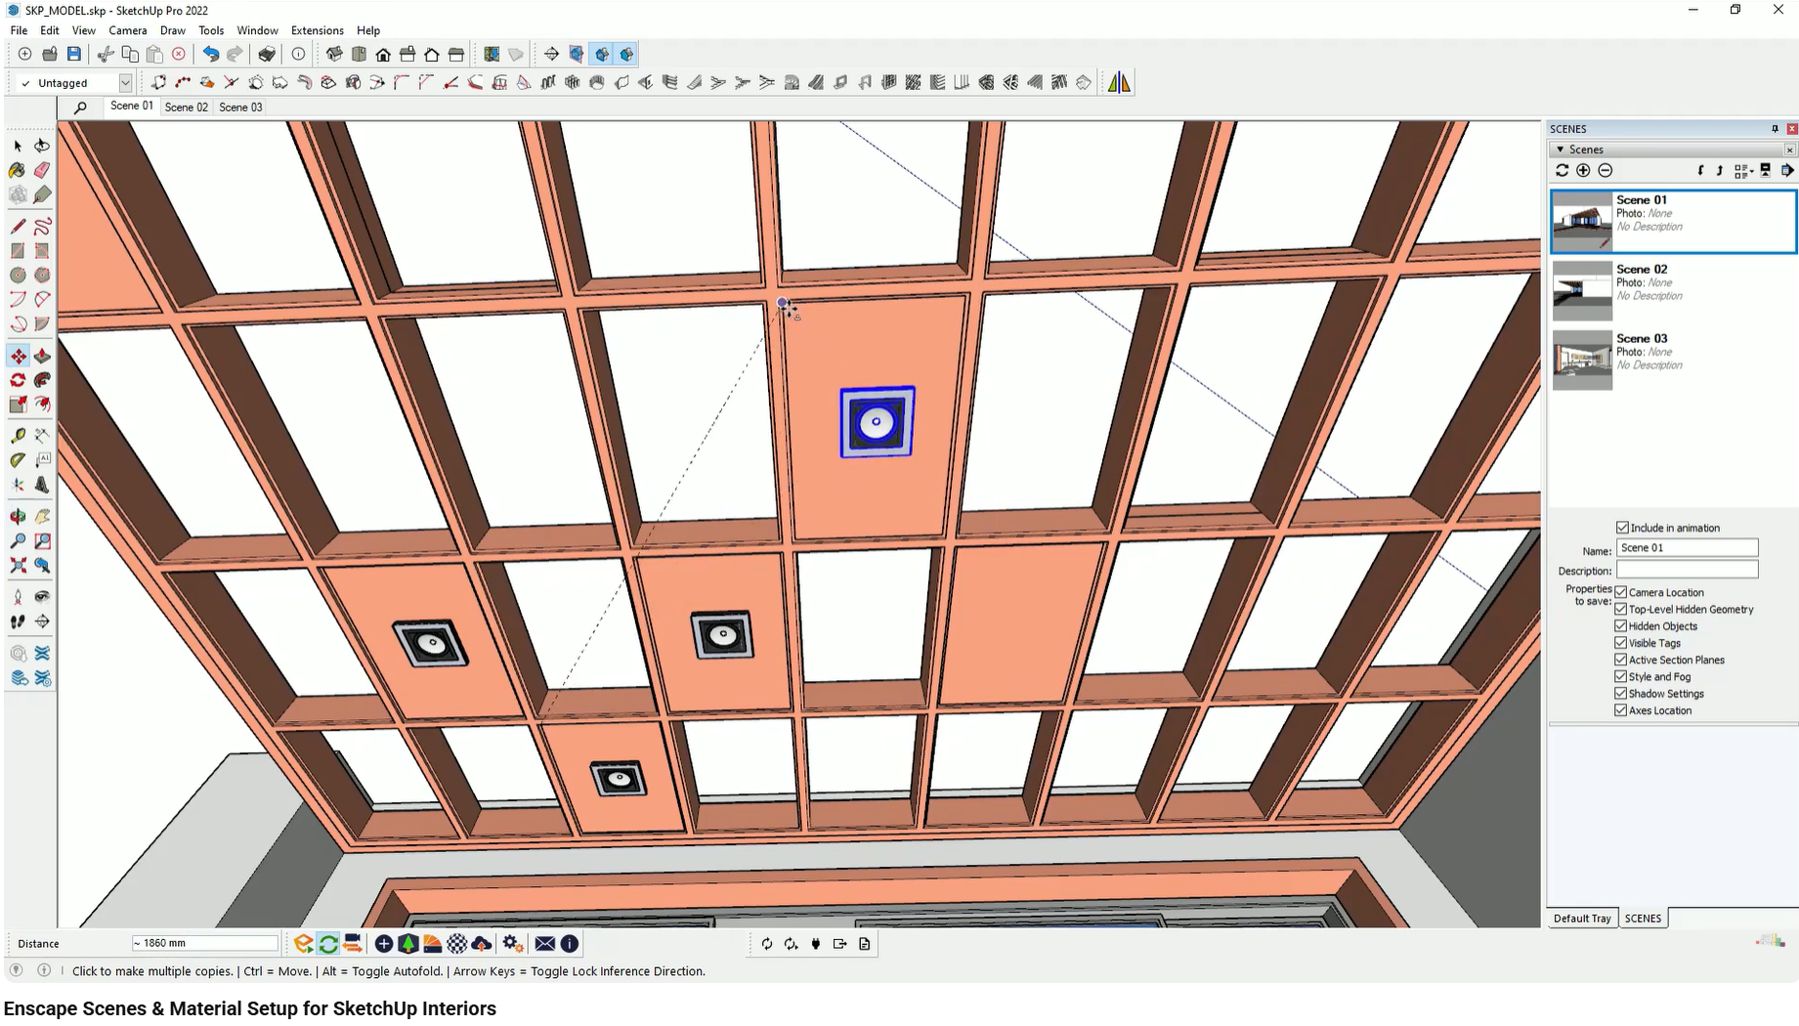Select the Move tool
The height and width of the screenshot is (1026, 1799).
point(18,356)
